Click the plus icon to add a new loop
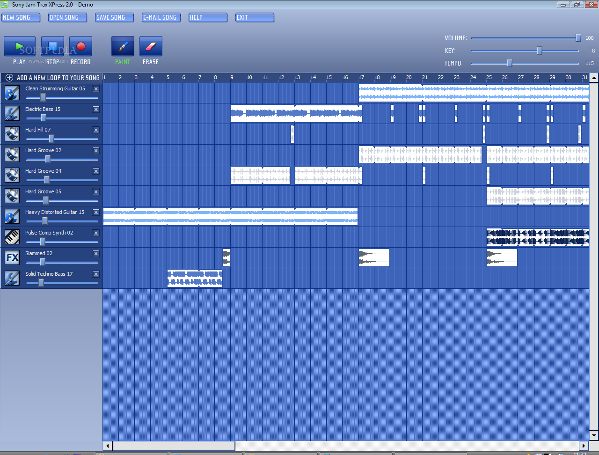 tap(9, 78)
